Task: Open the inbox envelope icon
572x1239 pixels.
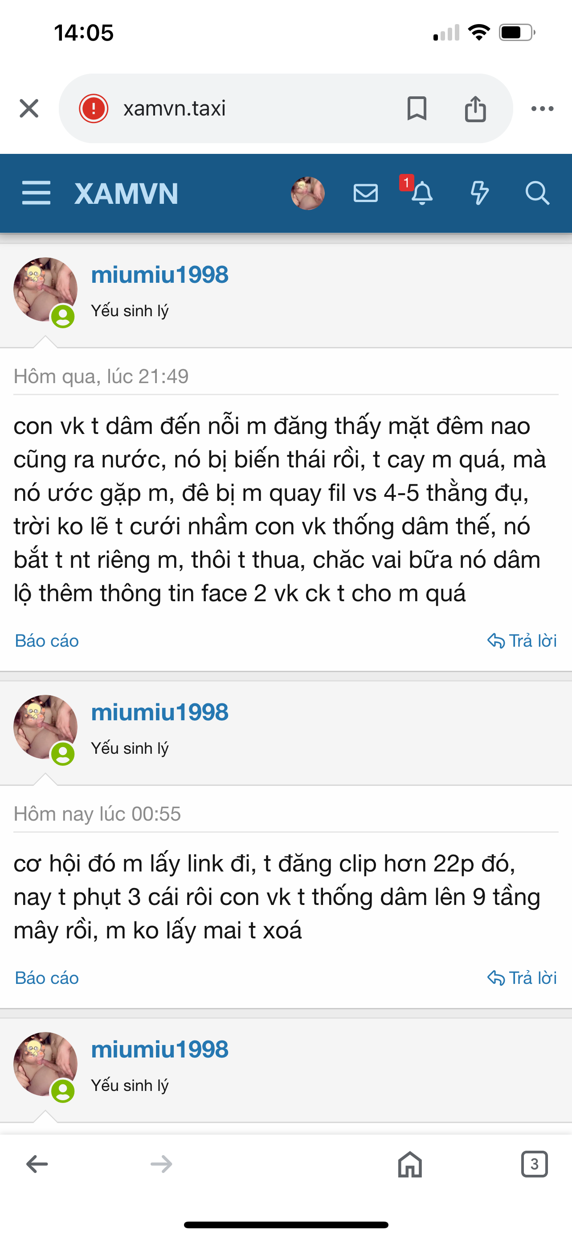Action: pyautogui.click(x=365, y=194)
